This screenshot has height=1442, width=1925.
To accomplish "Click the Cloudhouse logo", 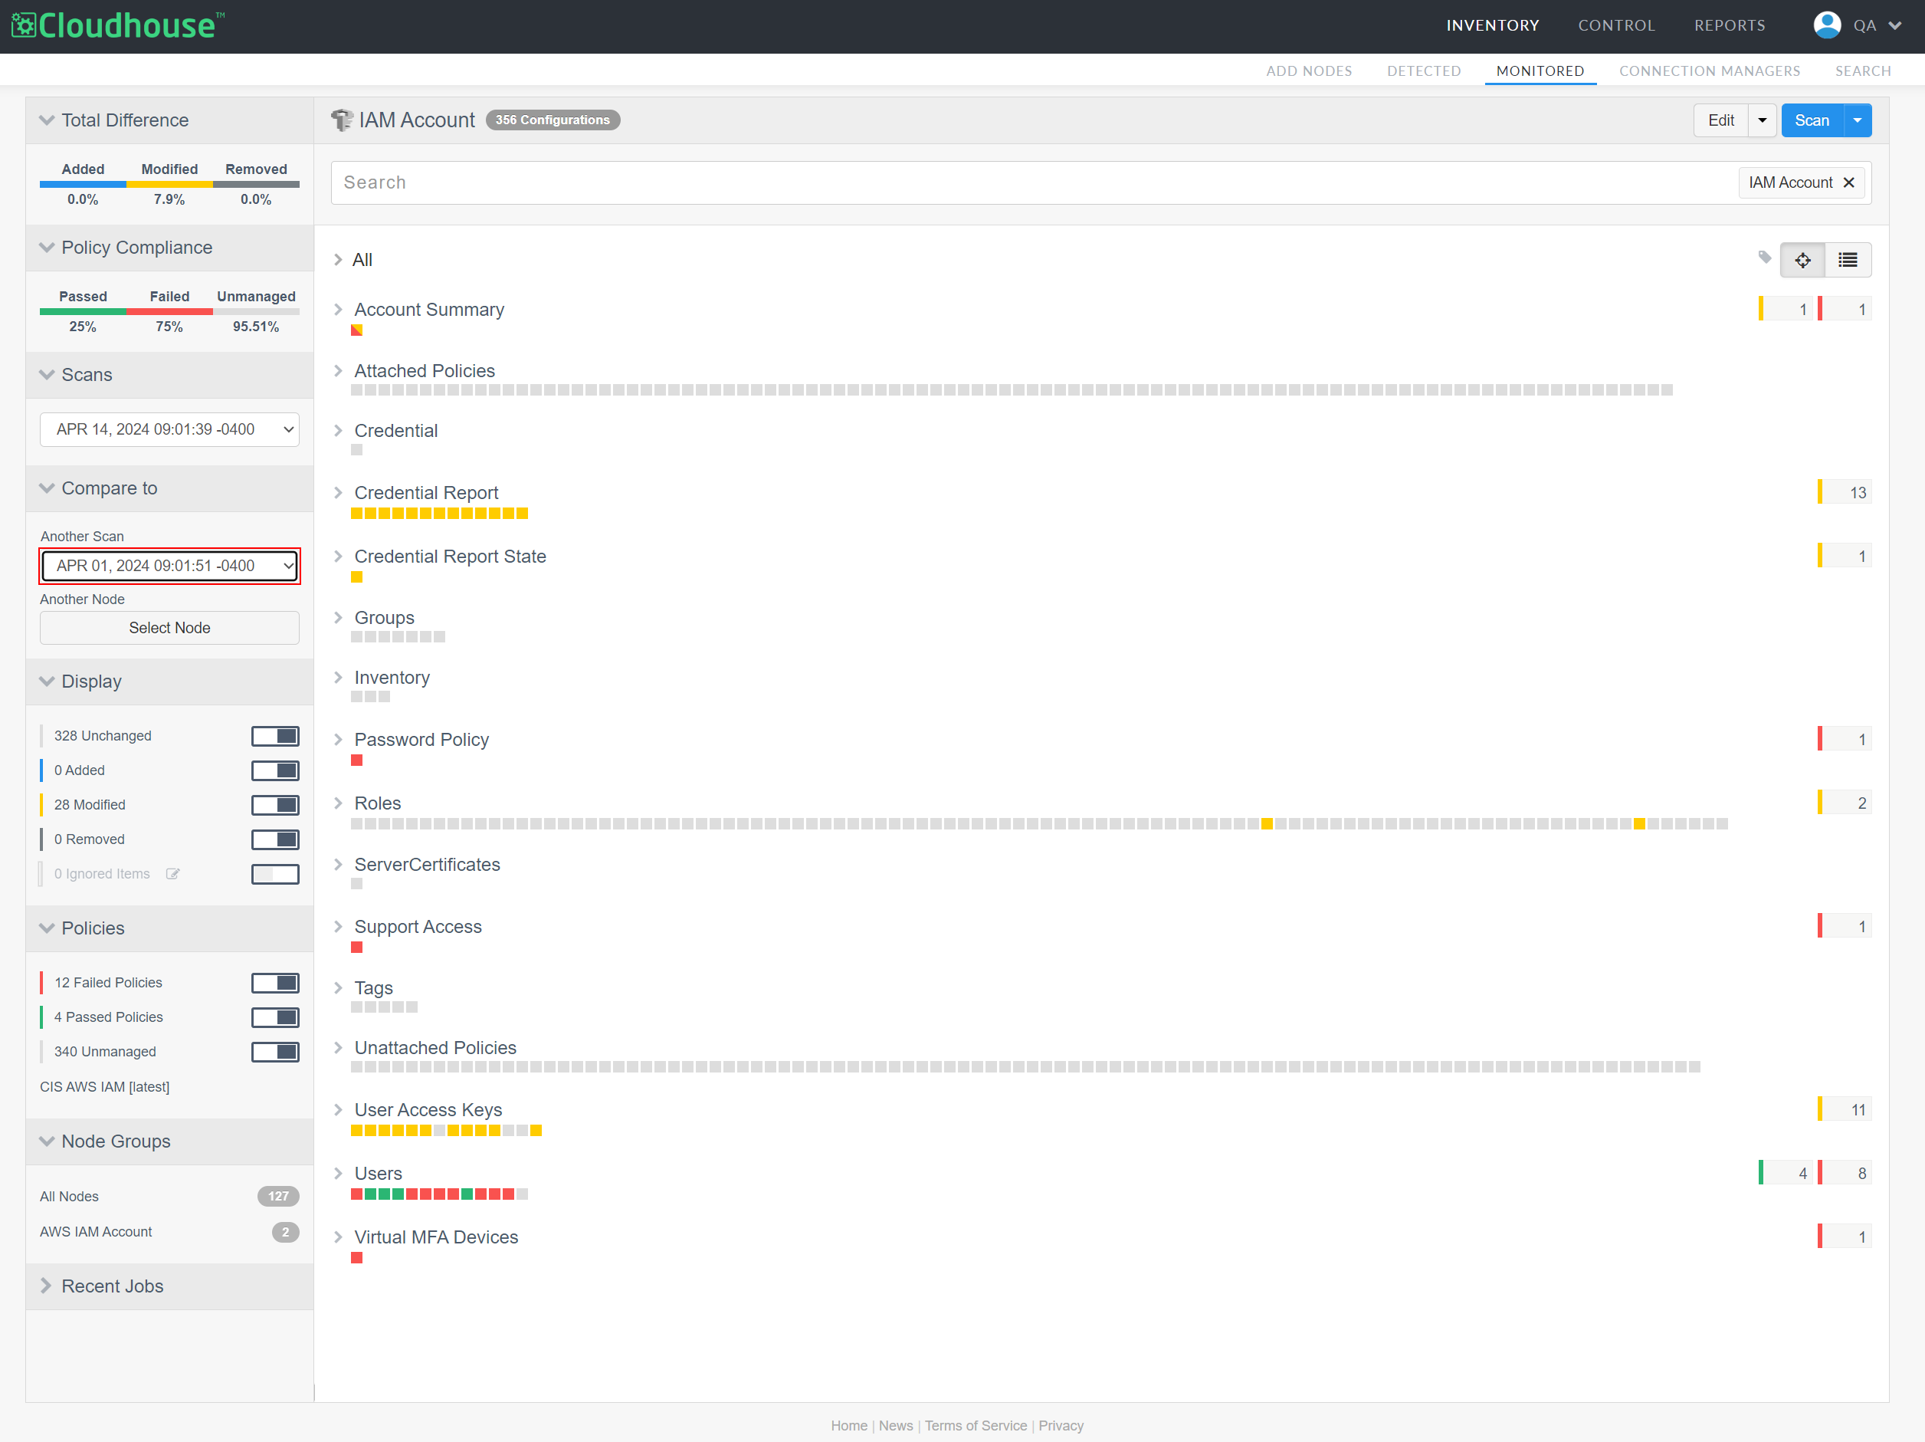I will click(x=117, y=26).
